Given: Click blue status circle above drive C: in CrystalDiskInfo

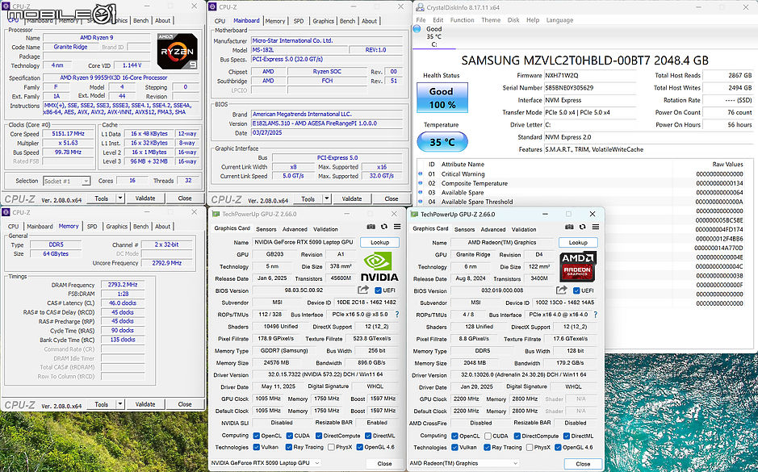Looking at the screenshot, I should [417, 29].
